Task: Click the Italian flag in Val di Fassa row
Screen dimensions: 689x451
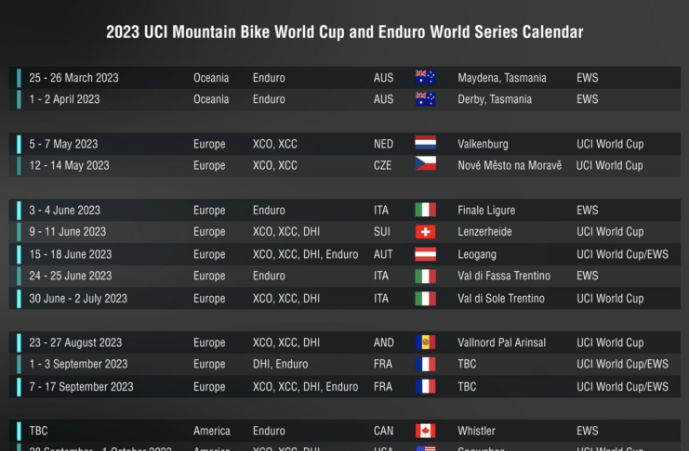Action: click(x=425, y=277)
